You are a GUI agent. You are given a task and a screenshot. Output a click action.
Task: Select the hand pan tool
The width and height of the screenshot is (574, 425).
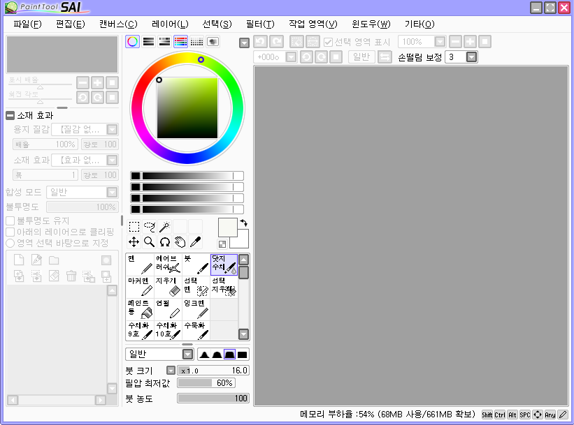click(180, 242)
